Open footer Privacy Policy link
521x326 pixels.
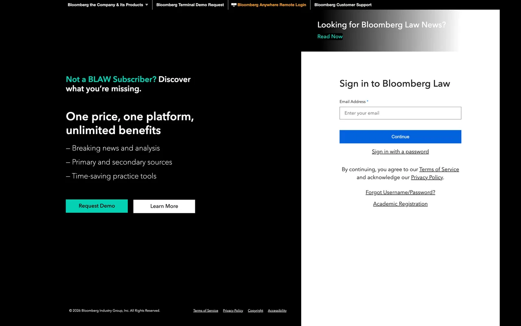[x=233, y=311]
